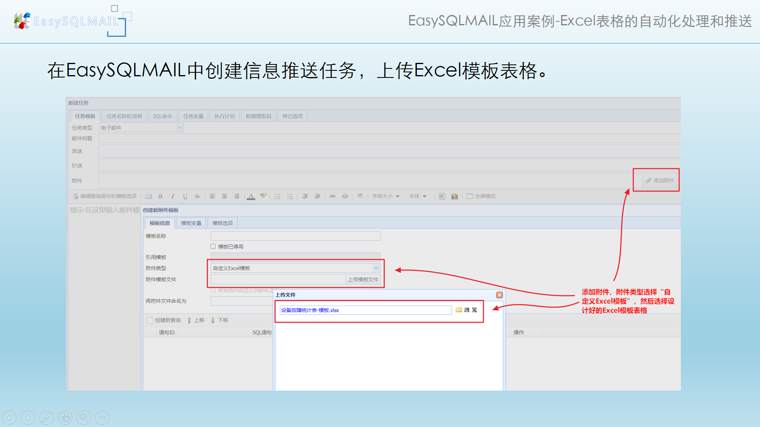Switch to the 模板变量 tab

point(191,223)
